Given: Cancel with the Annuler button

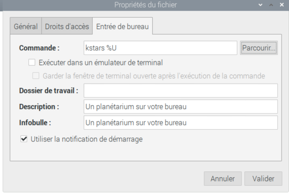Looking at the screenshot, I should [223, 179].
